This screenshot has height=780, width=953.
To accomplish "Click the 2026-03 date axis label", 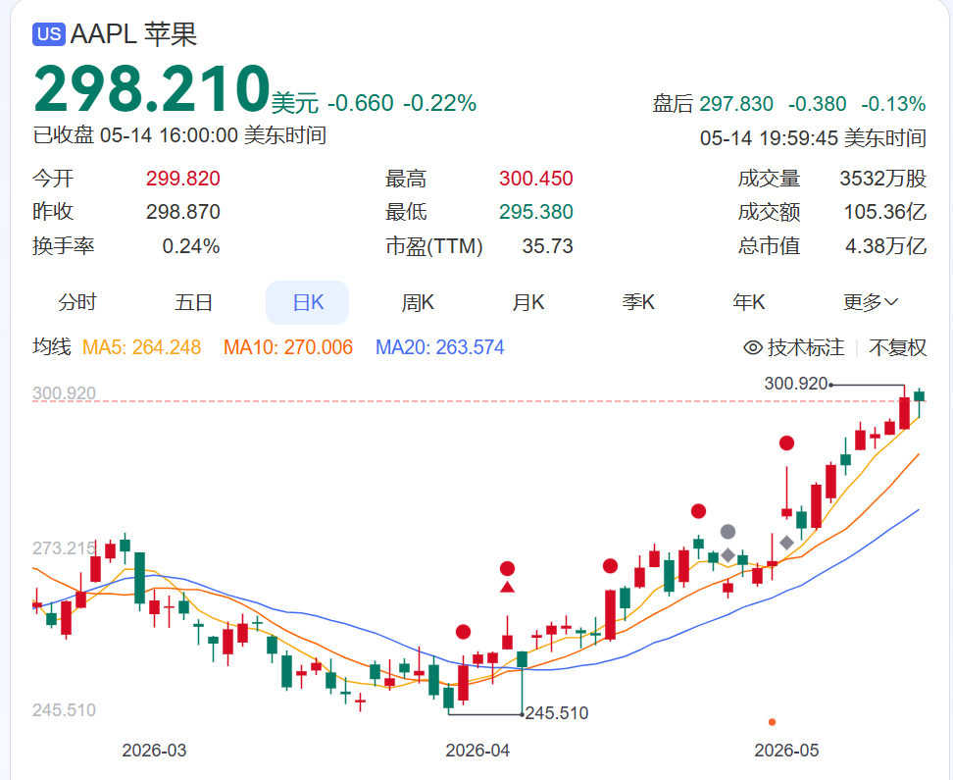I will pyautogui.click(x=154, y=751).
